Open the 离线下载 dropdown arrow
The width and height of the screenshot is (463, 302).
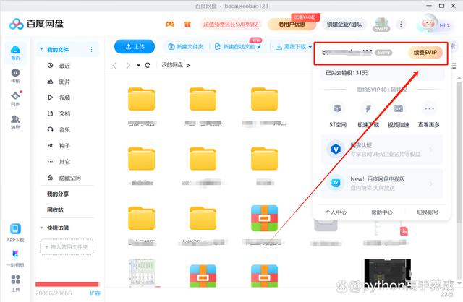coord(310,46)
